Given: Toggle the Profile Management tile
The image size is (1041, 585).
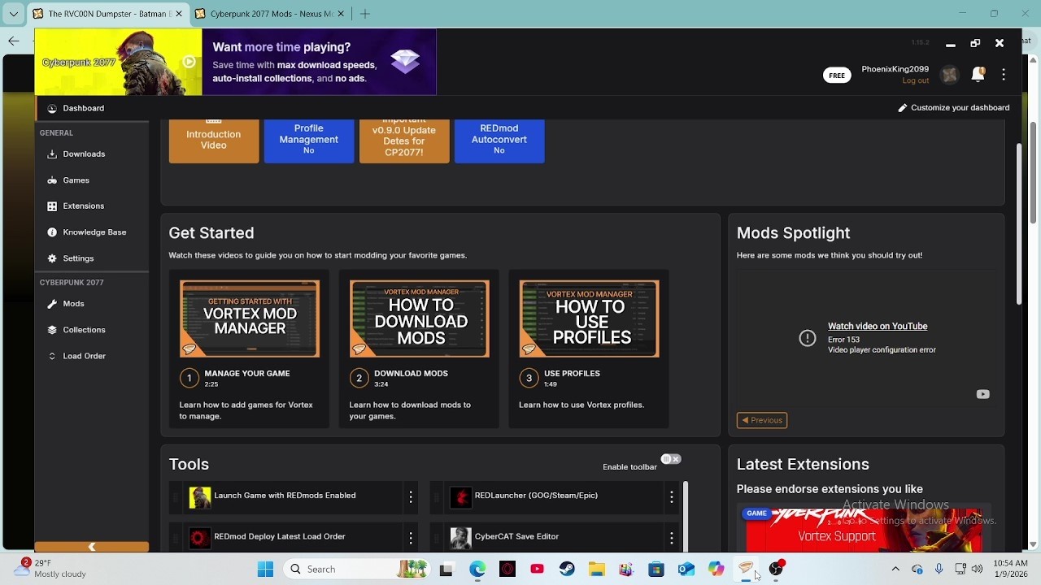Looking at the screenshot, I should [x=309, y=141].
